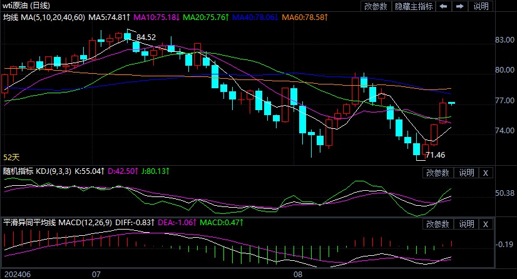Select the 均线 MA(5,10,20,40,60) label
517x279 pixels.
pos(44,18)
